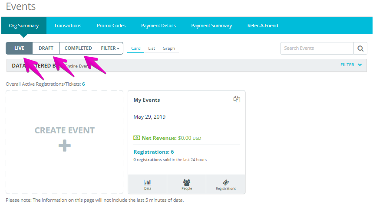The height and width of the screenshot is (210, 373).
Task: Open the Promo Codes tab
Action: point(111,26)
